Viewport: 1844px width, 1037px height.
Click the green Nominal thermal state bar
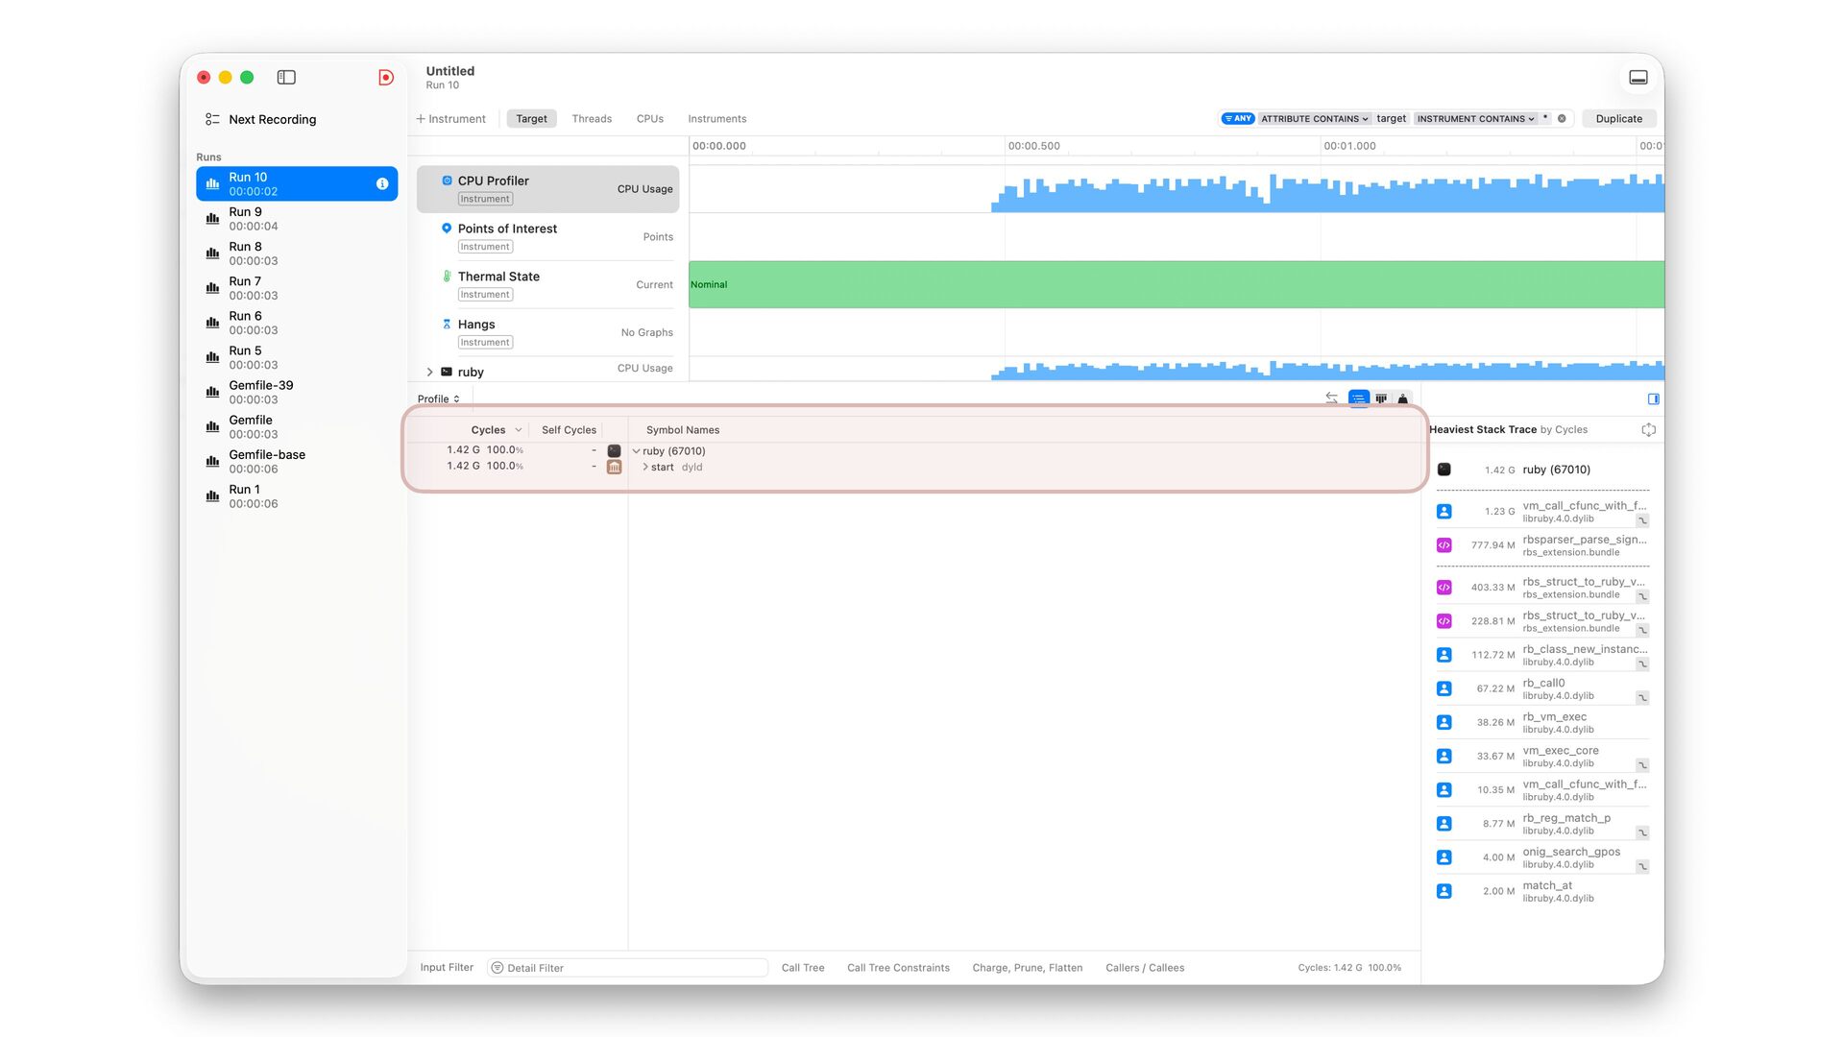(1176, 284)
